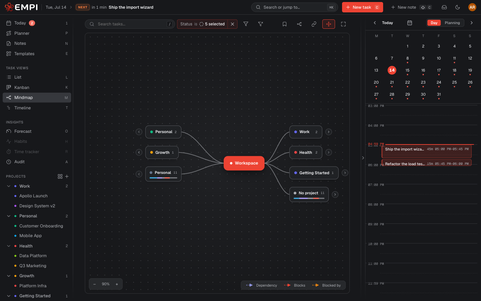Click New note button

click(x=411, y=7)
